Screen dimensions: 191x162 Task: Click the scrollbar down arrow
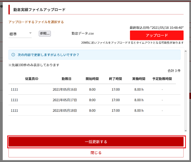coord(186,131)
